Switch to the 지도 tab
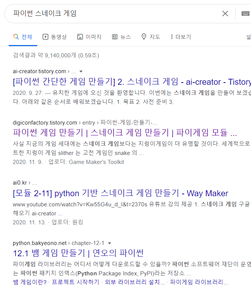Viewport: 251px width, 293px height. point(151,37)
